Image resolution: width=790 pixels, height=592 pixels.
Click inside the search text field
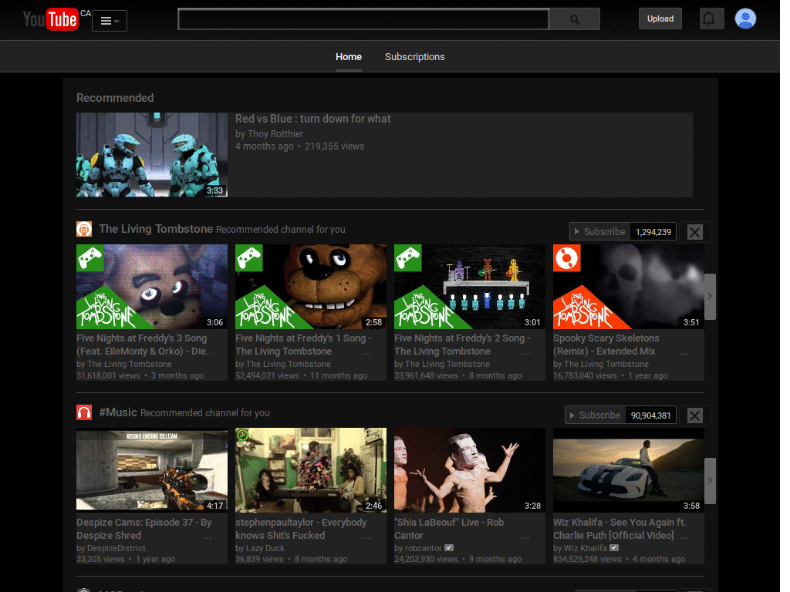(363, 19)
